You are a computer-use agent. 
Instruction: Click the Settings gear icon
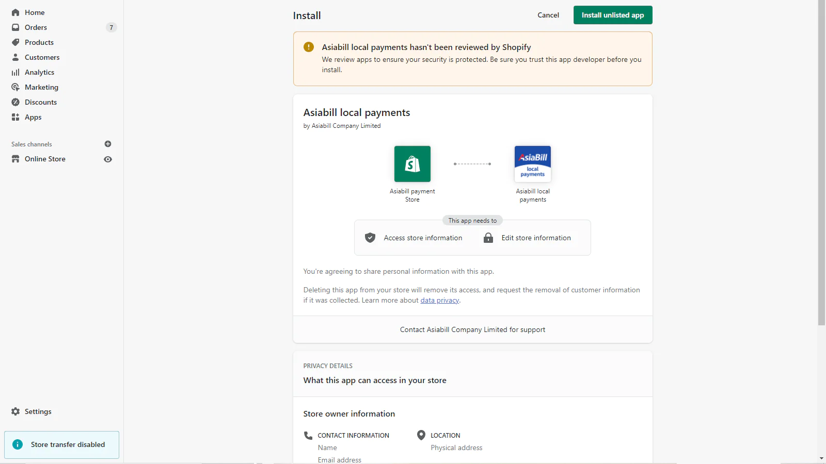(x=15, y=411)
